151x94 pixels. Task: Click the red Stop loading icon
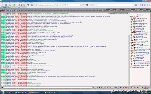(x=19, y=5)
